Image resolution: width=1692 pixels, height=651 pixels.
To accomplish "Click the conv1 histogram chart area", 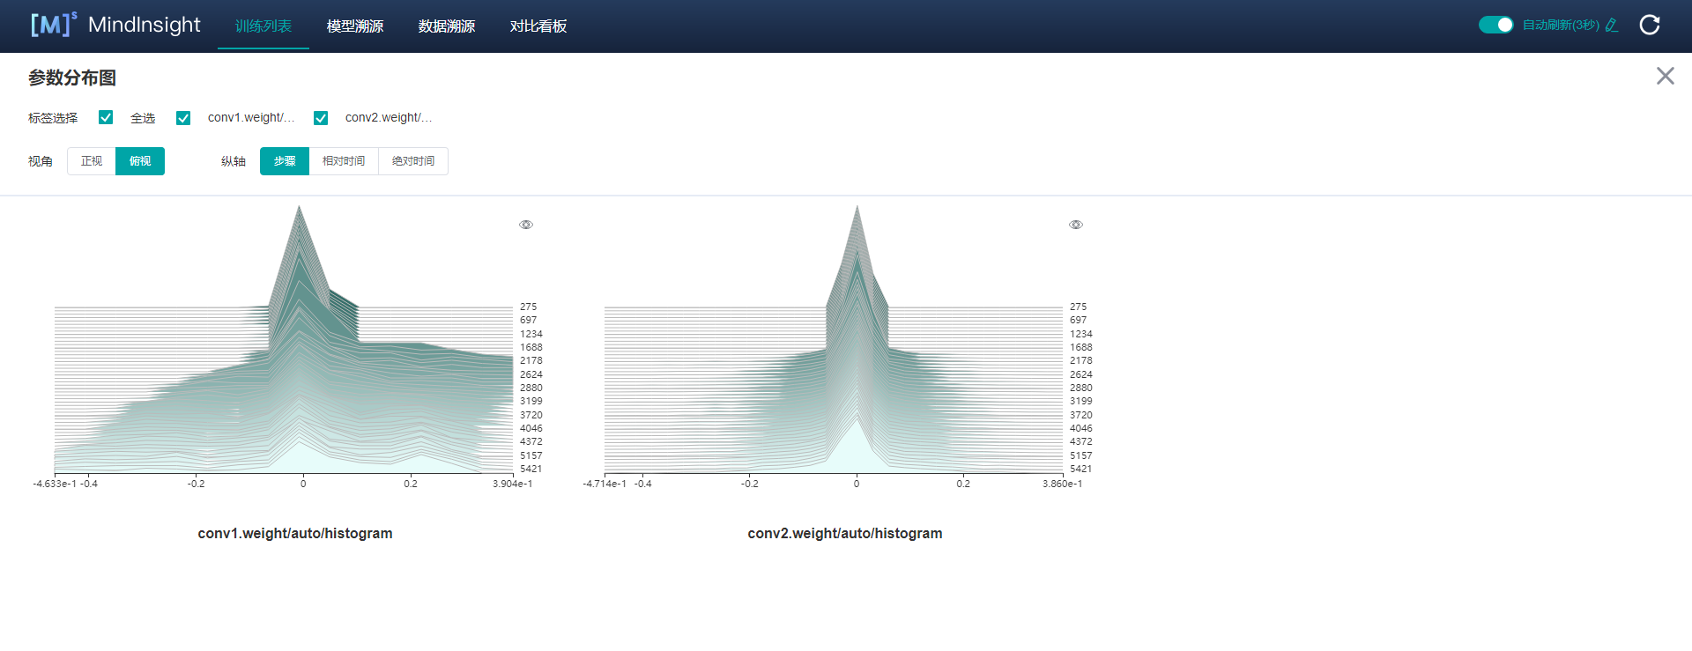I will 284,340.
